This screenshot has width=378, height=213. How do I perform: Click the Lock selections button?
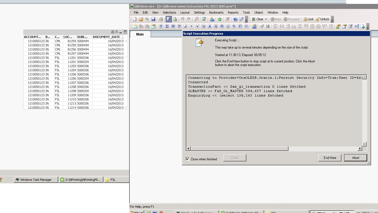(308, 19)
